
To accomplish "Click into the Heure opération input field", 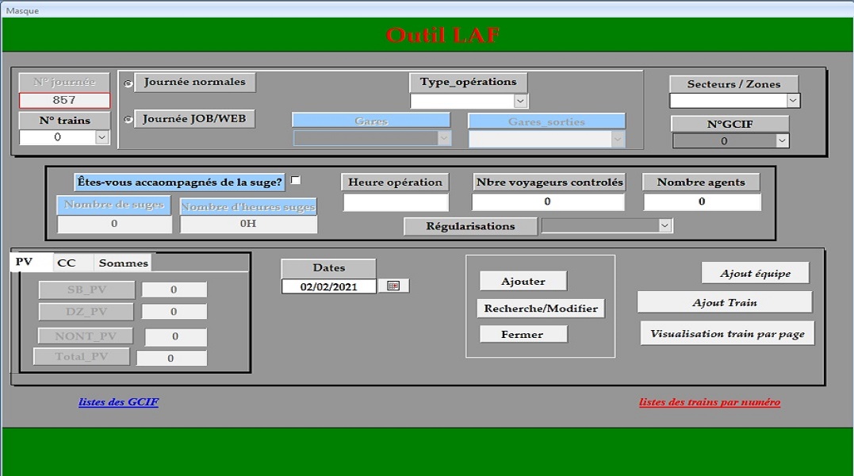I will [396, 202].
